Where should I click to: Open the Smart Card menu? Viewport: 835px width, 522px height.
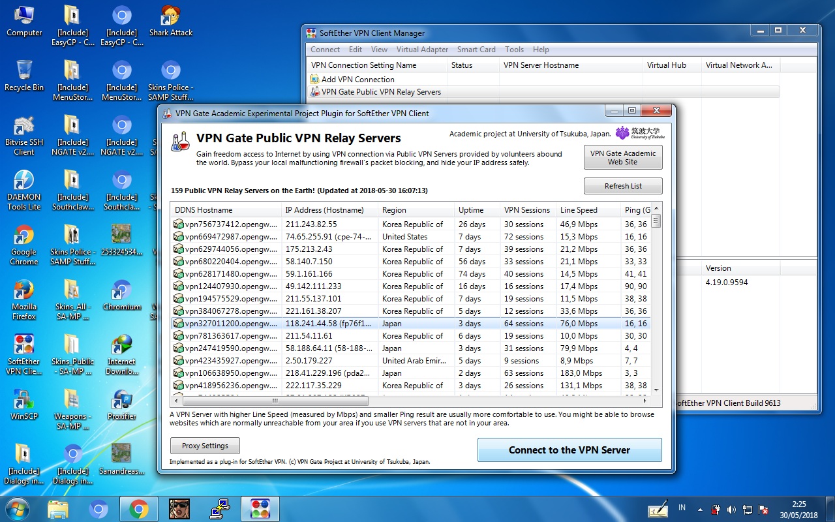476,50
